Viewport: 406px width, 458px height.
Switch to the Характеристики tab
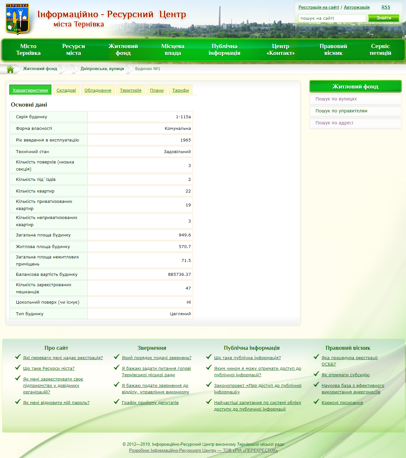click(x=30, y=90)
